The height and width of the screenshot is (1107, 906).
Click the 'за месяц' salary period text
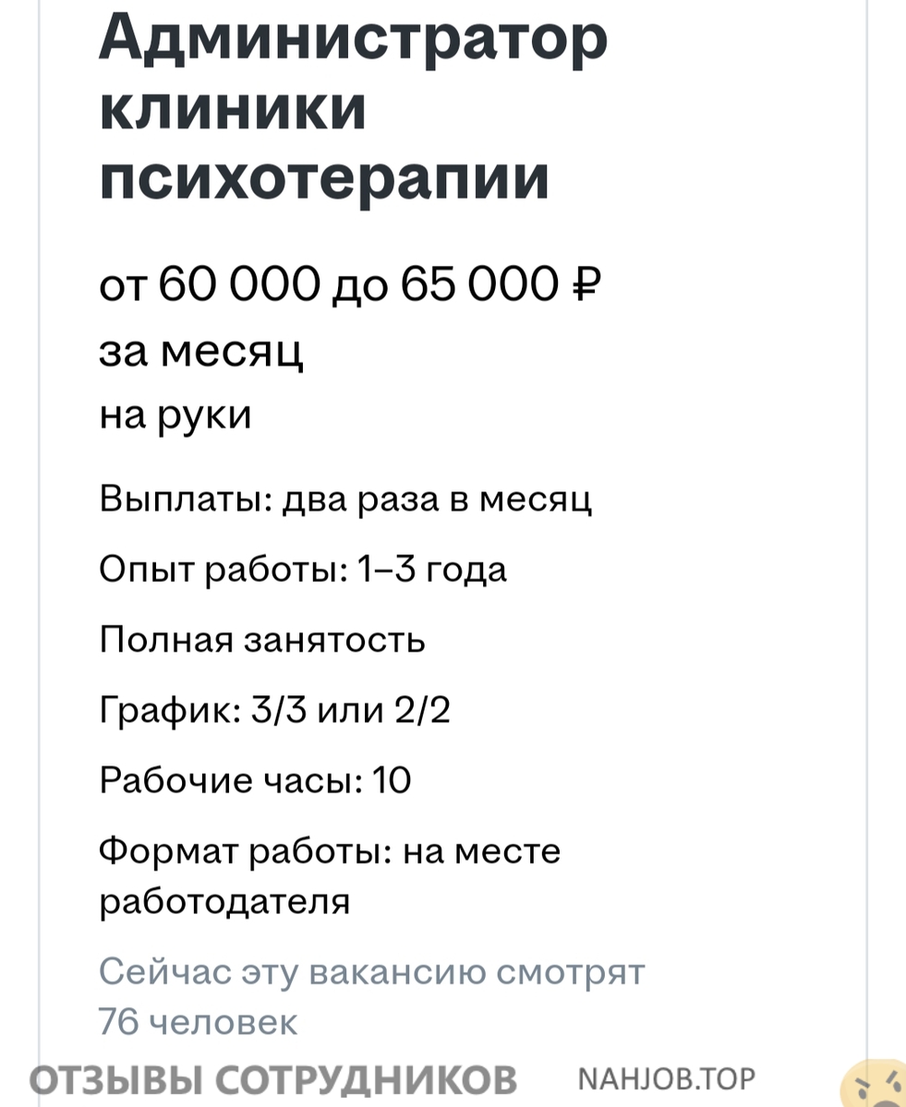(x=201, y=351)
